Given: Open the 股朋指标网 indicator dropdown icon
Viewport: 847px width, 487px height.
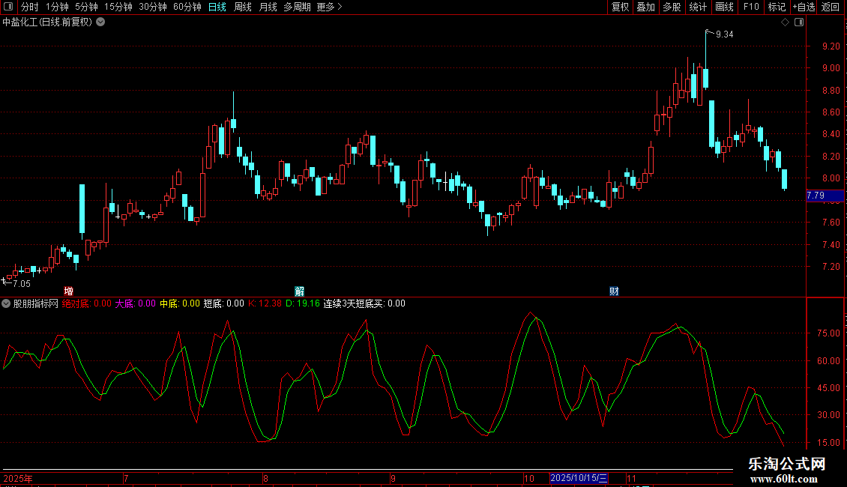Looking at the screenshot, I should [x=6, y=303].
